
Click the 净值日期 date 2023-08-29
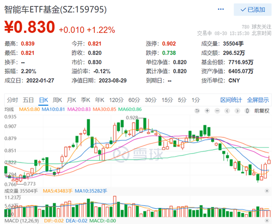click(113, 81)
